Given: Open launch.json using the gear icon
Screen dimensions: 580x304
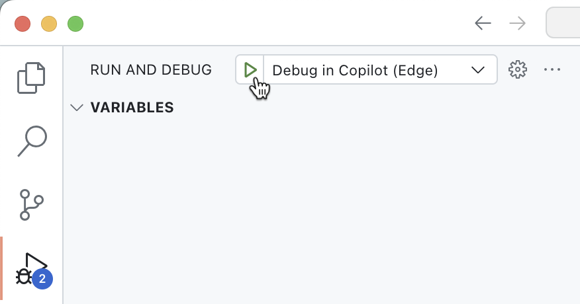Looking at the screenshot, I should 517,69.
